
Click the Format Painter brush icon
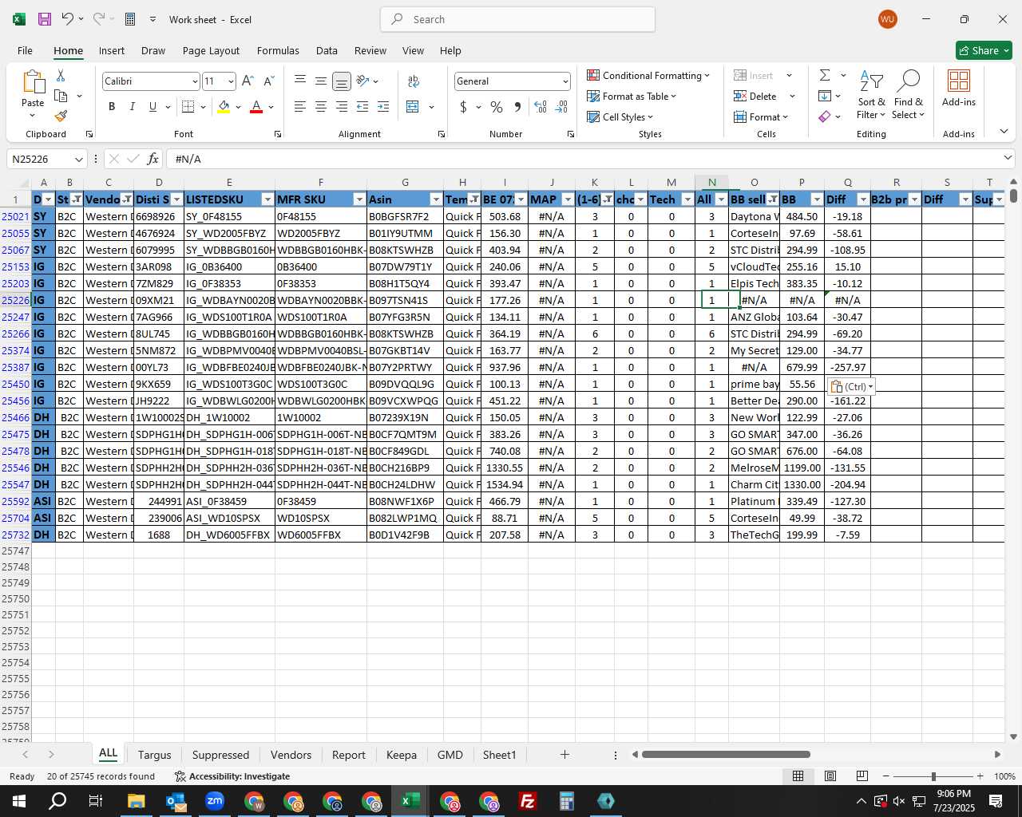point(61,116)
